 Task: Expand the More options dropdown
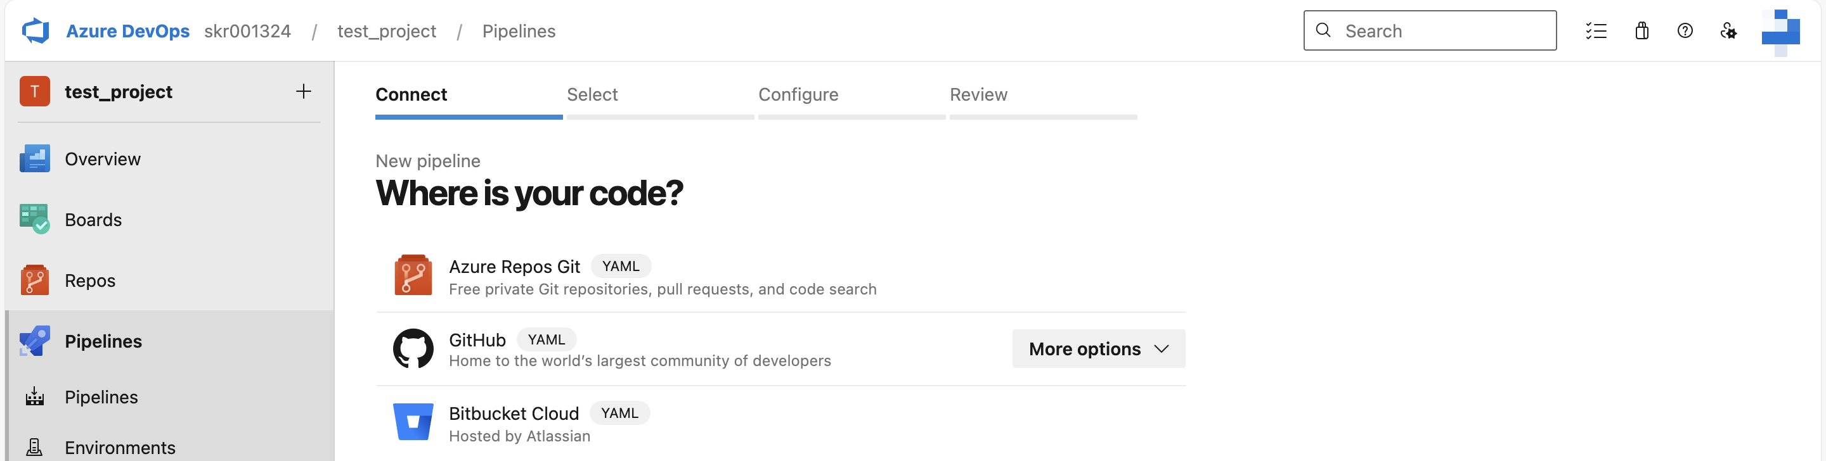(x=1099, y=349)
